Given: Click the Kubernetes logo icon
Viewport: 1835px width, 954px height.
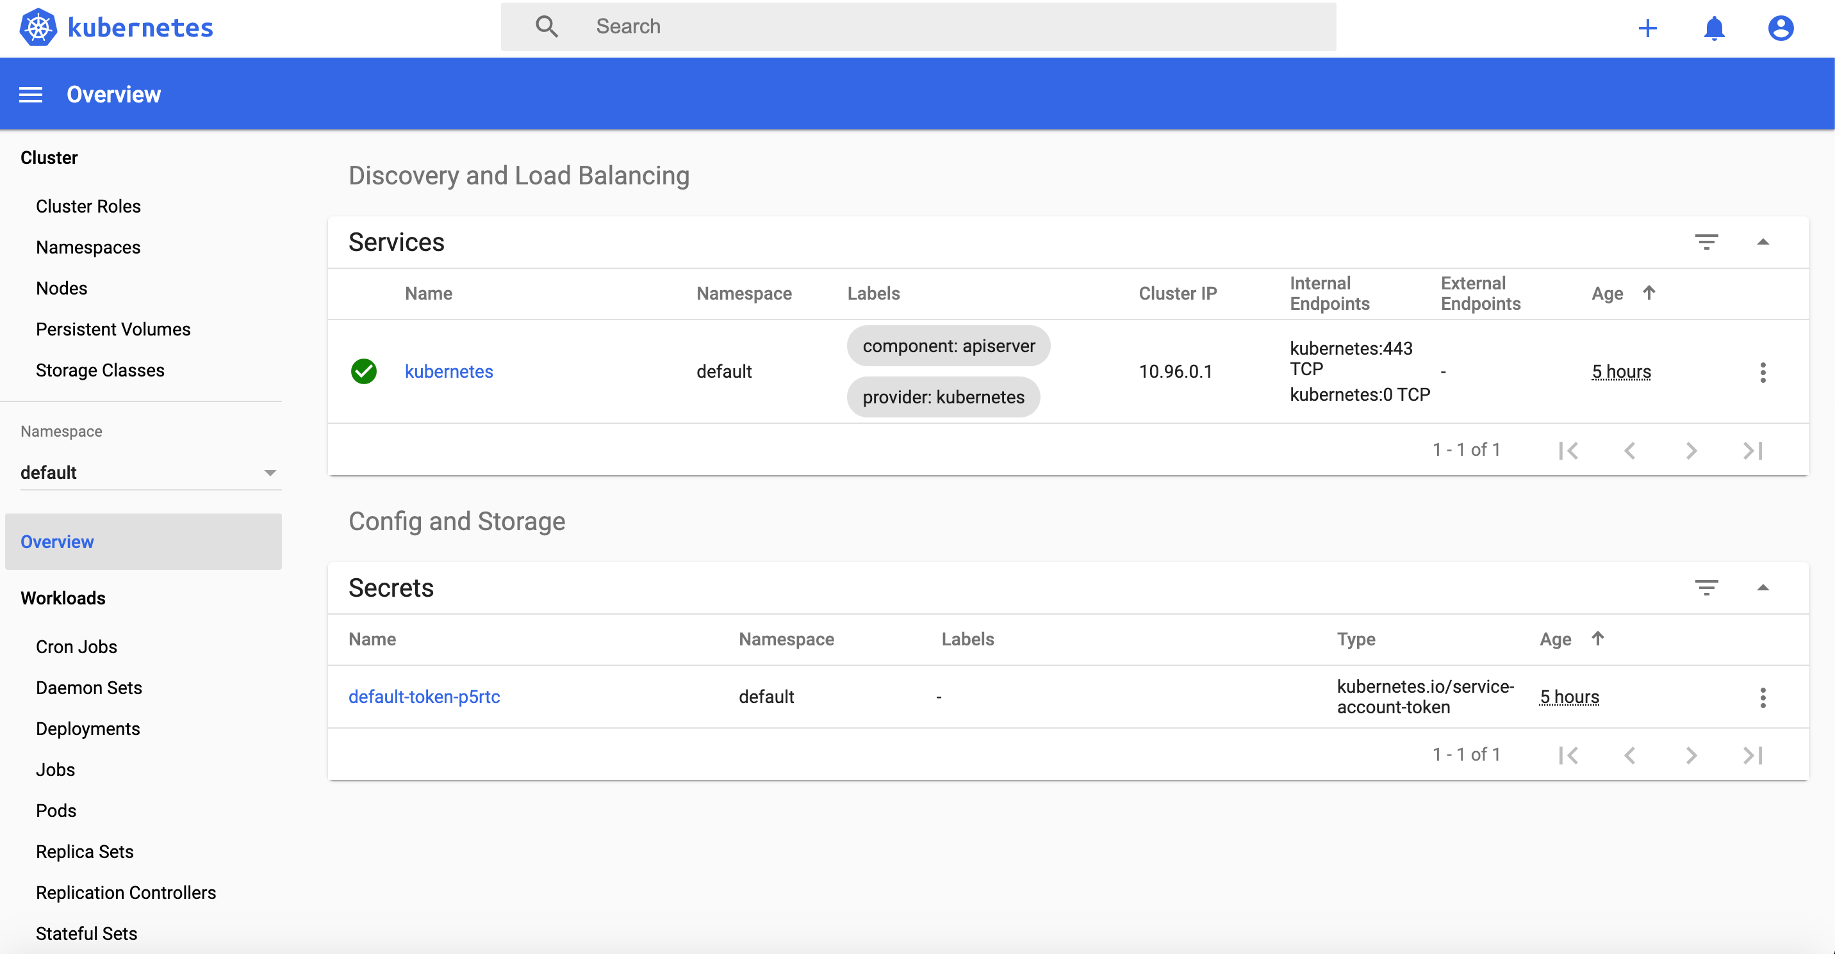Looking at the screenshot, I should [x=38, y=28].
